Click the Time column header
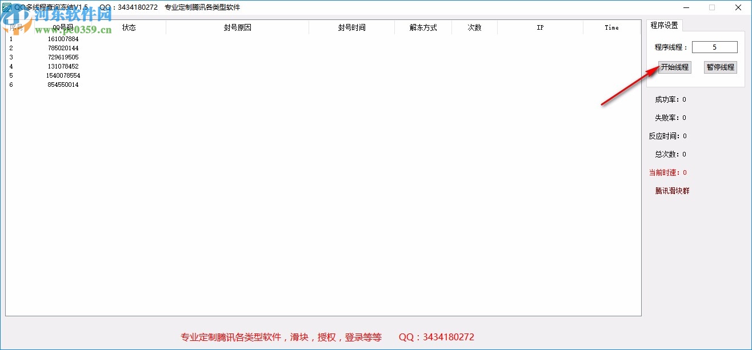Screen dimensions: 752x350 [611, 27]
